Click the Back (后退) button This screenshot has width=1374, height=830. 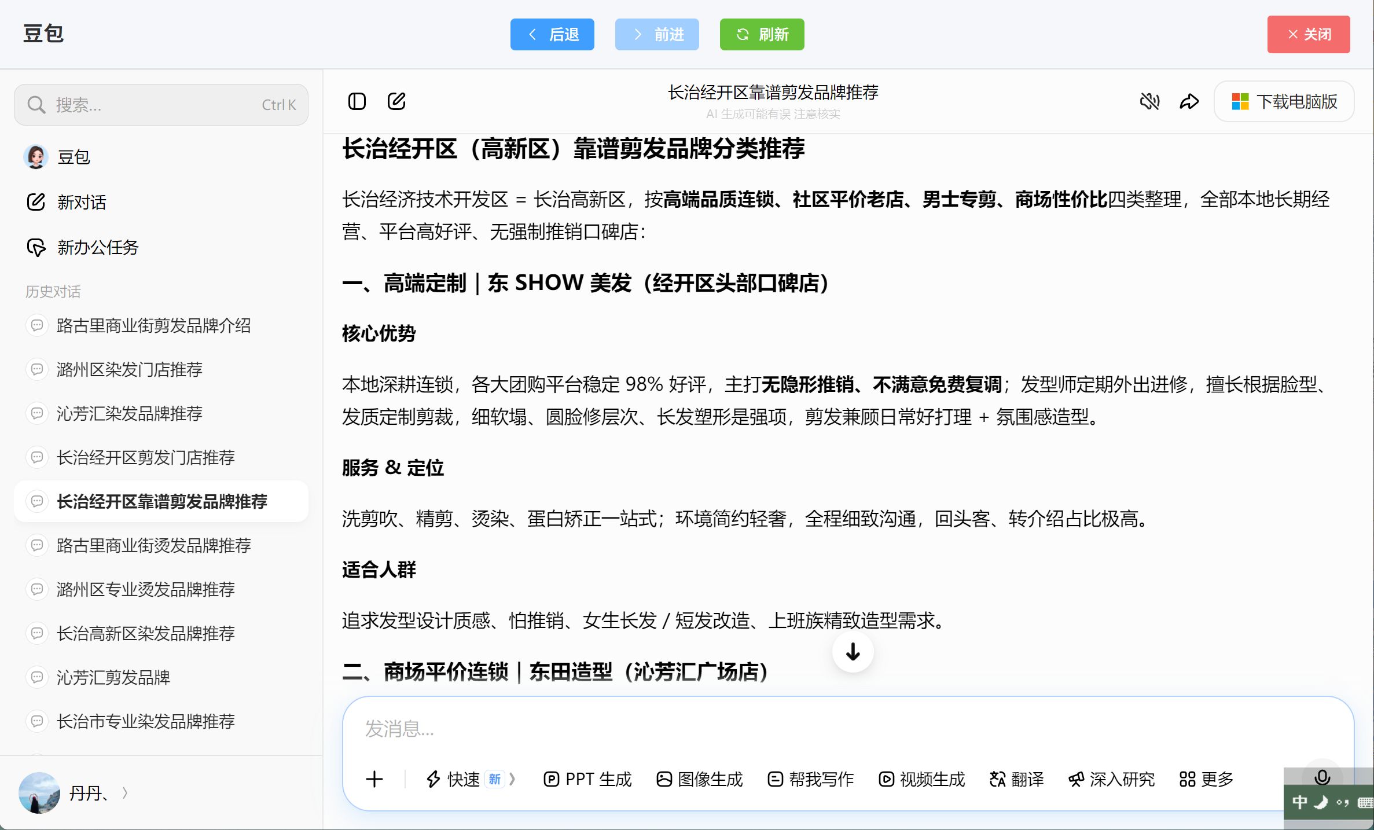552,34
